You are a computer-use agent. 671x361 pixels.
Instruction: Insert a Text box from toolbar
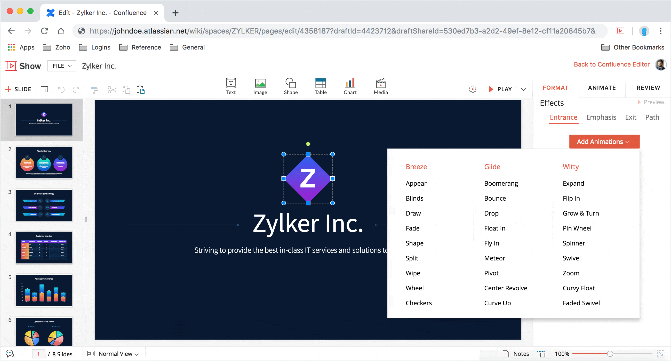(231, 86)
